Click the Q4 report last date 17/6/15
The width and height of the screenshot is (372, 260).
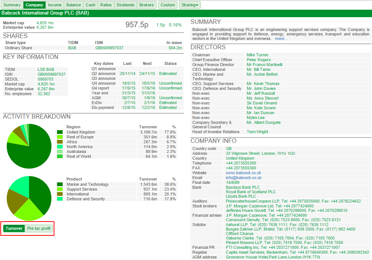[x=129, y=88]
